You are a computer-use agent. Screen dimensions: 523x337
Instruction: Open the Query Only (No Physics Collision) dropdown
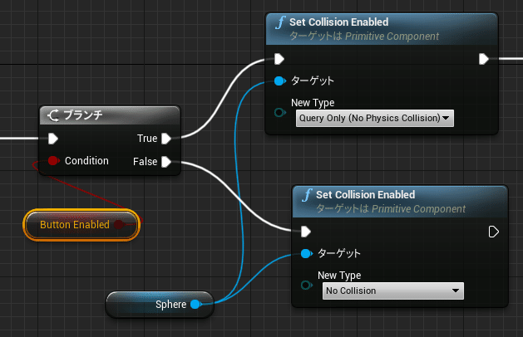[375, 118]
